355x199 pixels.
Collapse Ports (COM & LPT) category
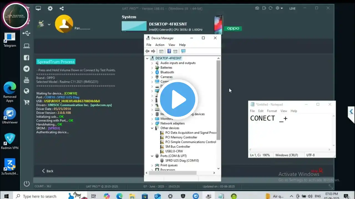152,156
